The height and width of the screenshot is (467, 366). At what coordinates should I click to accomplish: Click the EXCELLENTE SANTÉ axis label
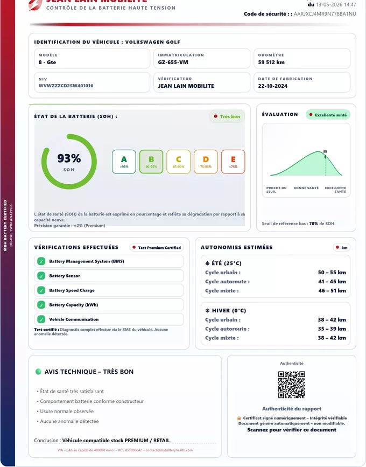coord(335,190)
